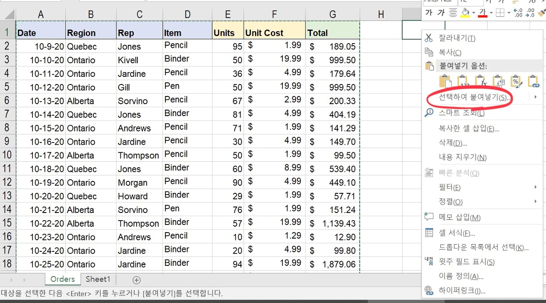Image resolution: width=546 pixels, height=303 pixels.
Task: Click the 'Howard' cell in Rep column
Action: tap(139, 196)
